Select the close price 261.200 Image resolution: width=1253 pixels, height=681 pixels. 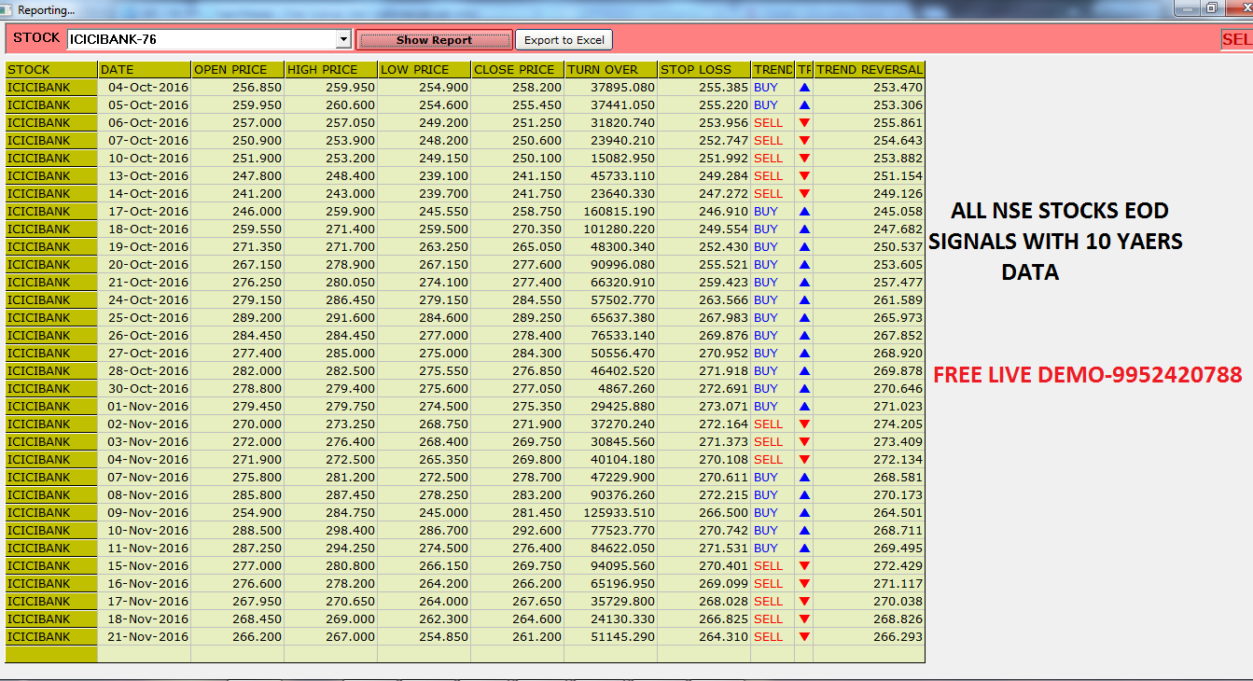[x=518, y=637]
